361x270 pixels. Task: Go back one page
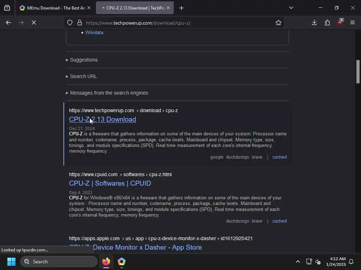pyautogui.click(x=8, y=22)
